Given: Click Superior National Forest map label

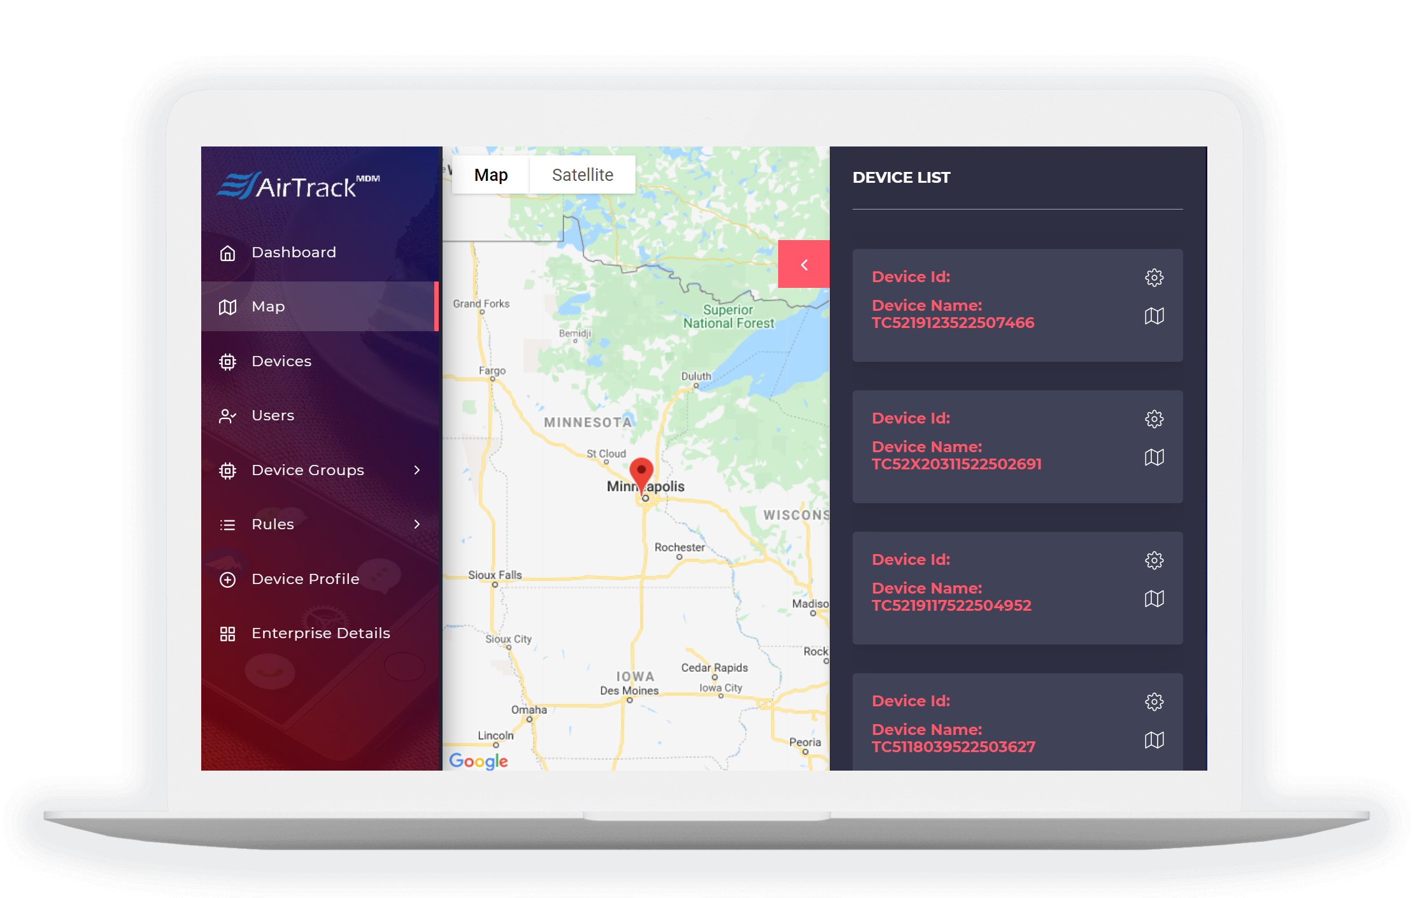Looking at the screenshot, I should pyautogui.click(x=728, y=317).
